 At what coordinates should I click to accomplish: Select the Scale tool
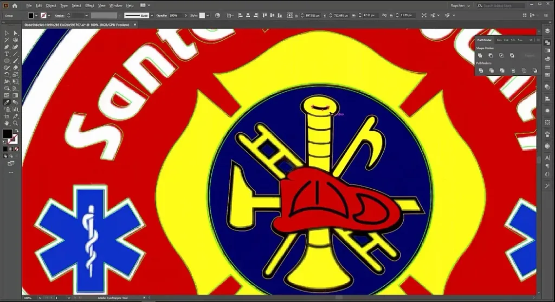[15, 75]
